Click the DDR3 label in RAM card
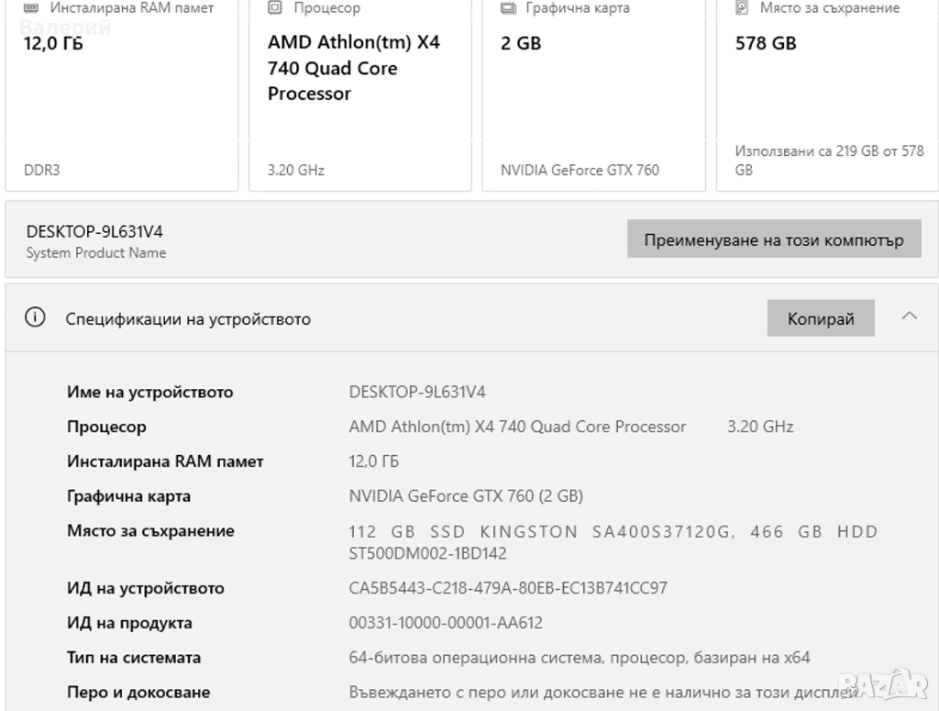 click(42, 170)
